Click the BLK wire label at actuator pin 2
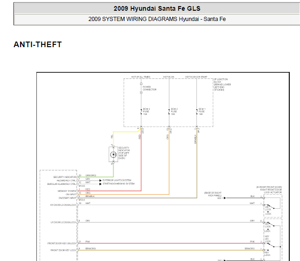 click(x=252, y=196)
